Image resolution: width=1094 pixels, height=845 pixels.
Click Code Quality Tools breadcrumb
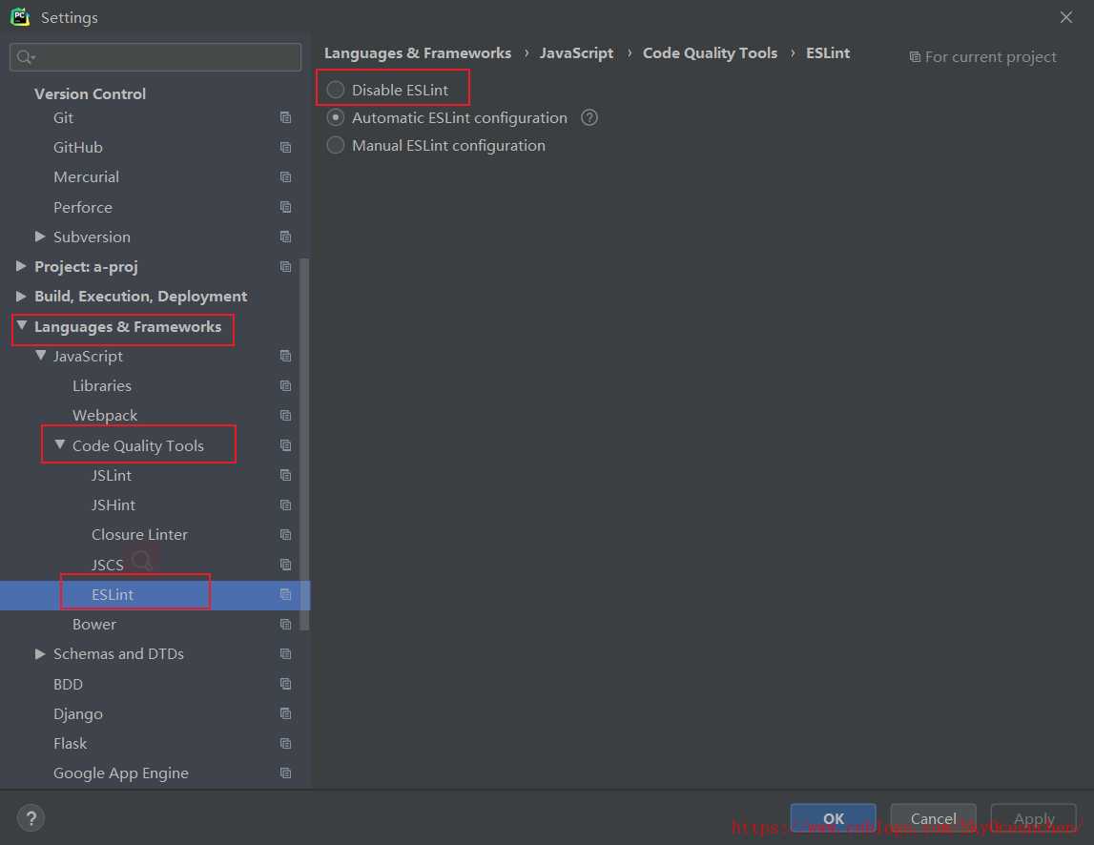click(x=710, y=53)
